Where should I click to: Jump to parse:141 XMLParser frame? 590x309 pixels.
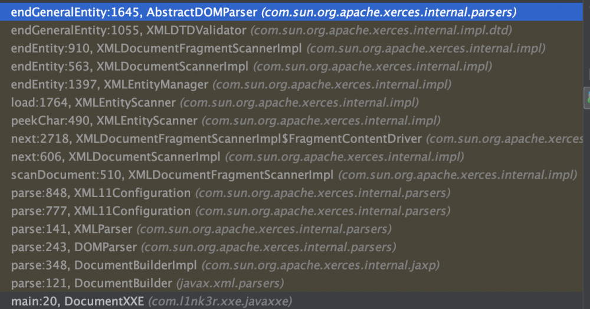click(x=72, y=229)
